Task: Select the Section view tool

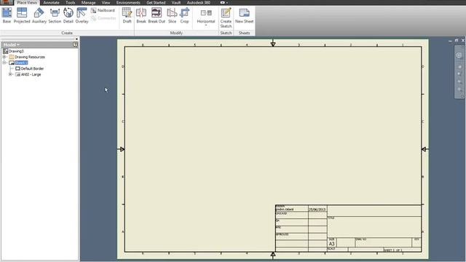Action: (x=55, y=16)
